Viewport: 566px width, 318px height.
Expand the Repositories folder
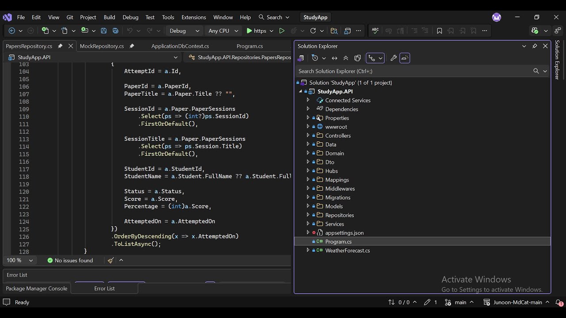pyautogui.click(x=308, y=215)
